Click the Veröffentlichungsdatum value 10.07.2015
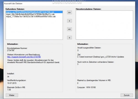 pos(12,83)
